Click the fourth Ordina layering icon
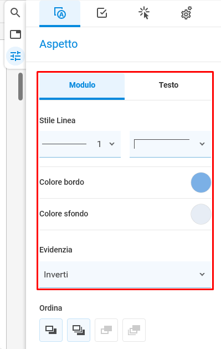The height and width of the screenshot is (349, 221). point(134,330)
